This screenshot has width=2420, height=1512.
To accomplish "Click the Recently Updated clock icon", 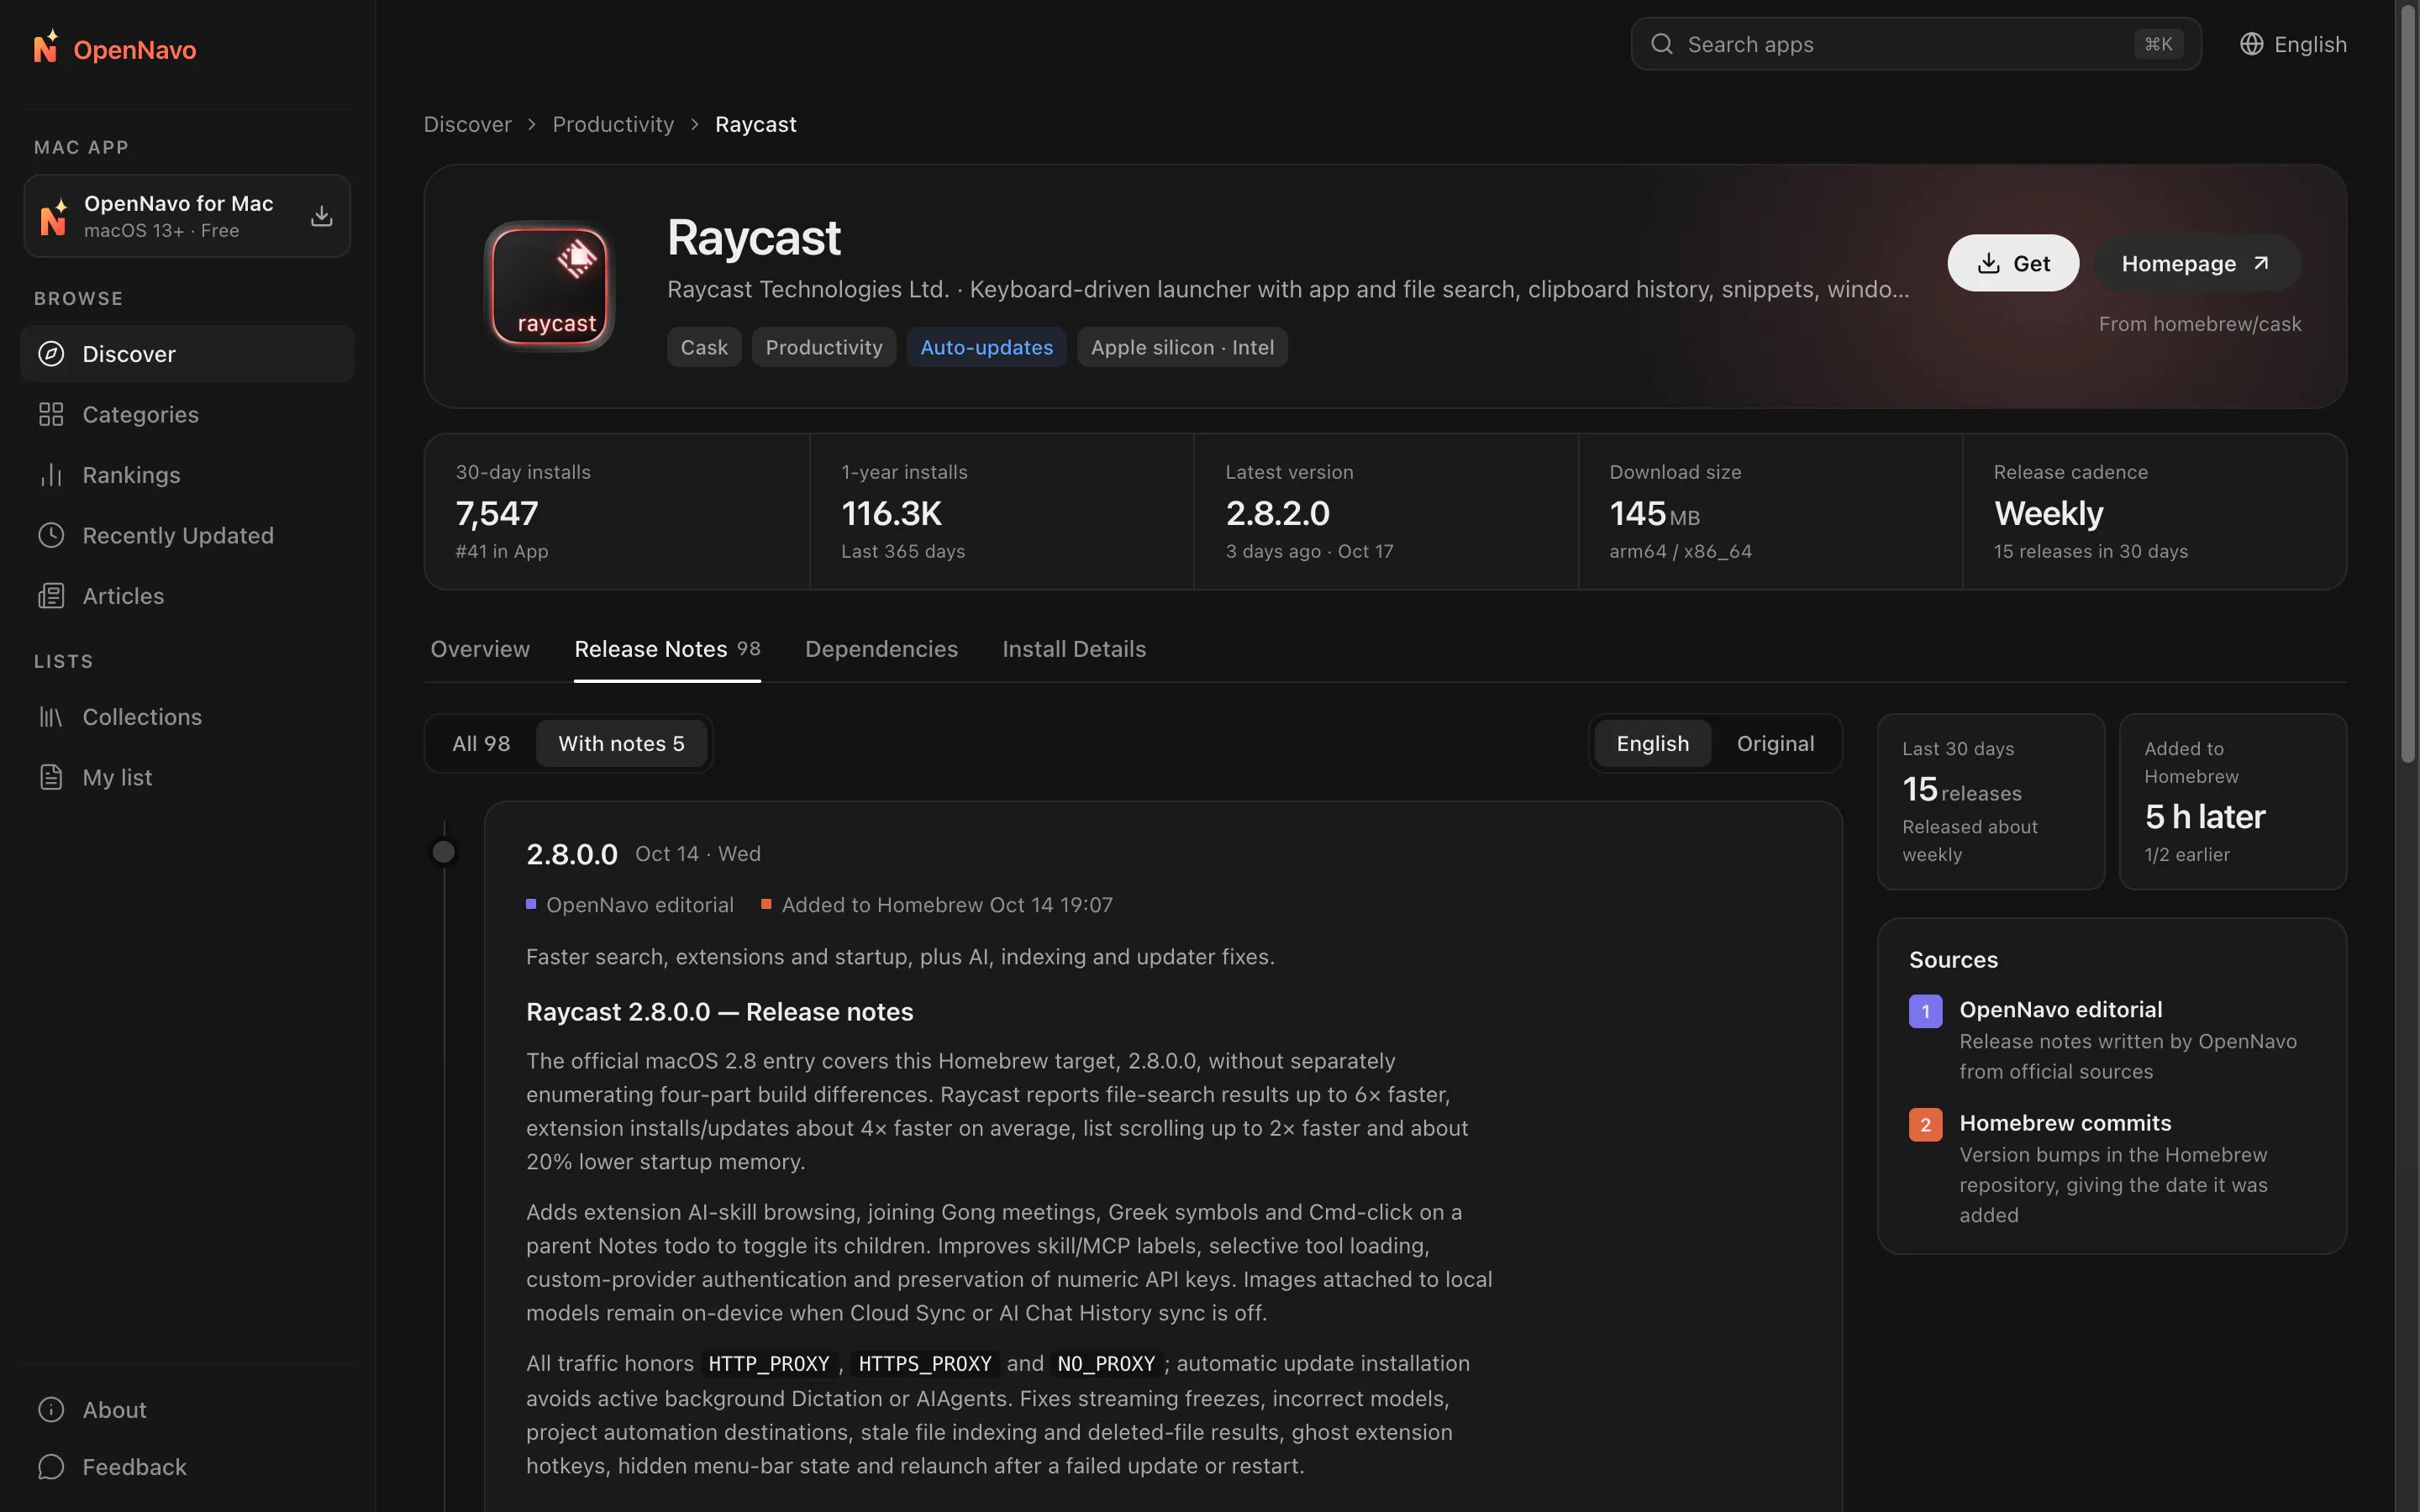I will (51, 535).
